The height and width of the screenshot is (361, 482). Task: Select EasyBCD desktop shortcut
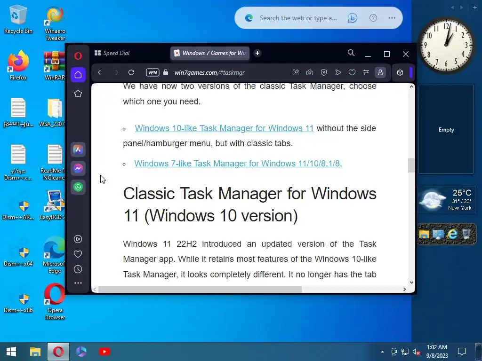click(53, 205)
